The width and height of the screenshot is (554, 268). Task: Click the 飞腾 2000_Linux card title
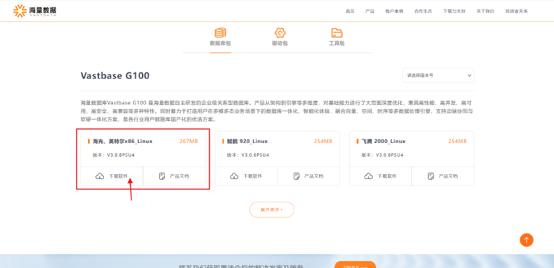tap(384, 142)
